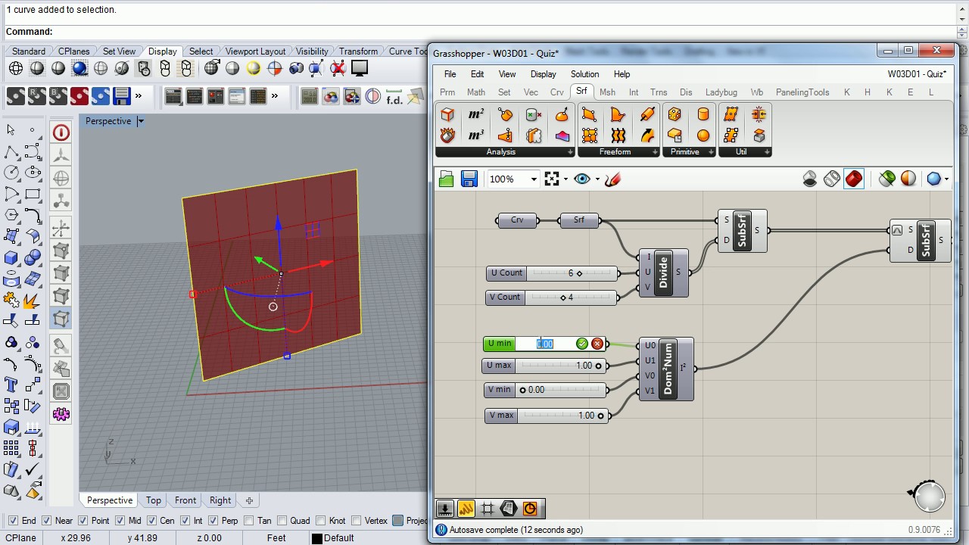
Task: Click the wireframe preview mode icon in Grasshopper
Action: point(832,179)
